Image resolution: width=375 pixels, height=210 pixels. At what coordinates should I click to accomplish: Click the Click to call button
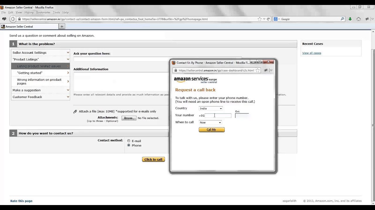pyautogui.click(x=154, y=160)
